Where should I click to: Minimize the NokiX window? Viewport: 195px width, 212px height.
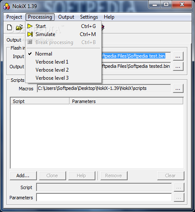point(155,5)
